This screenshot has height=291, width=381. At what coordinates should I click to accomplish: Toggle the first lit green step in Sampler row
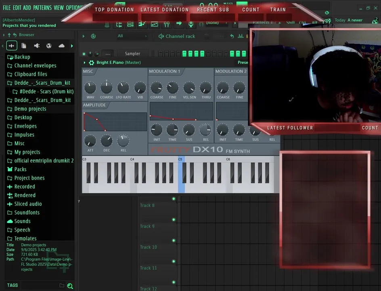tap(184, 53)
